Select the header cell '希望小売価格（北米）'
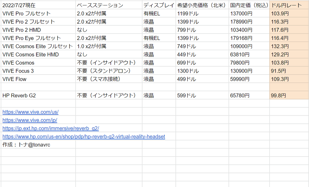 tap(202, 5)
